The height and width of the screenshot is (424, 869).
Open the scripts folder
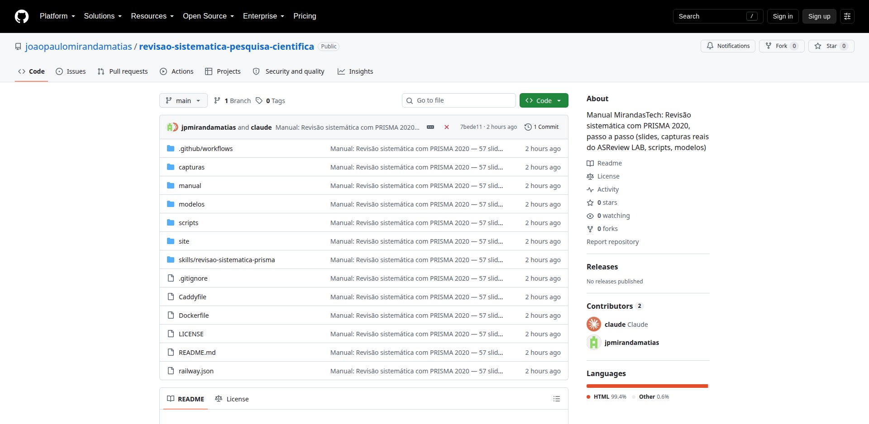pos(188,223)
